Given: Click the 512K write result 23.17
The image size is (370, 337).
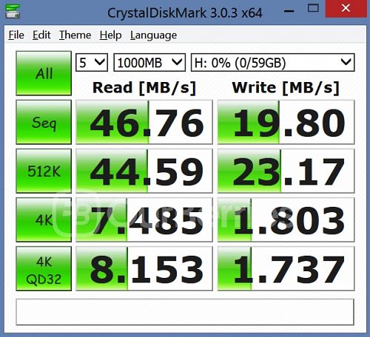Looking at the screenshot, I should (286, 171).
